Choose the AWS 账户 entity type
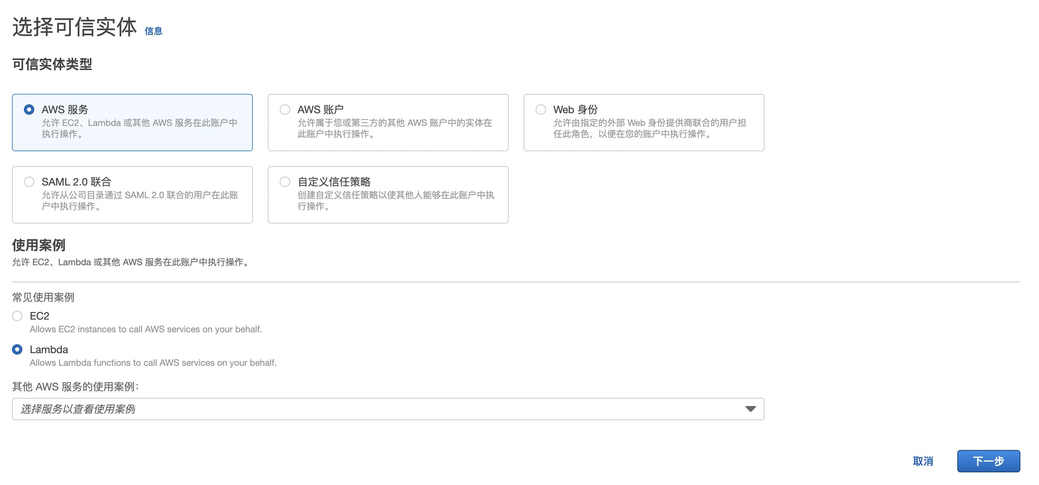Screen dimensions: 1039x485 pos(285,110)
